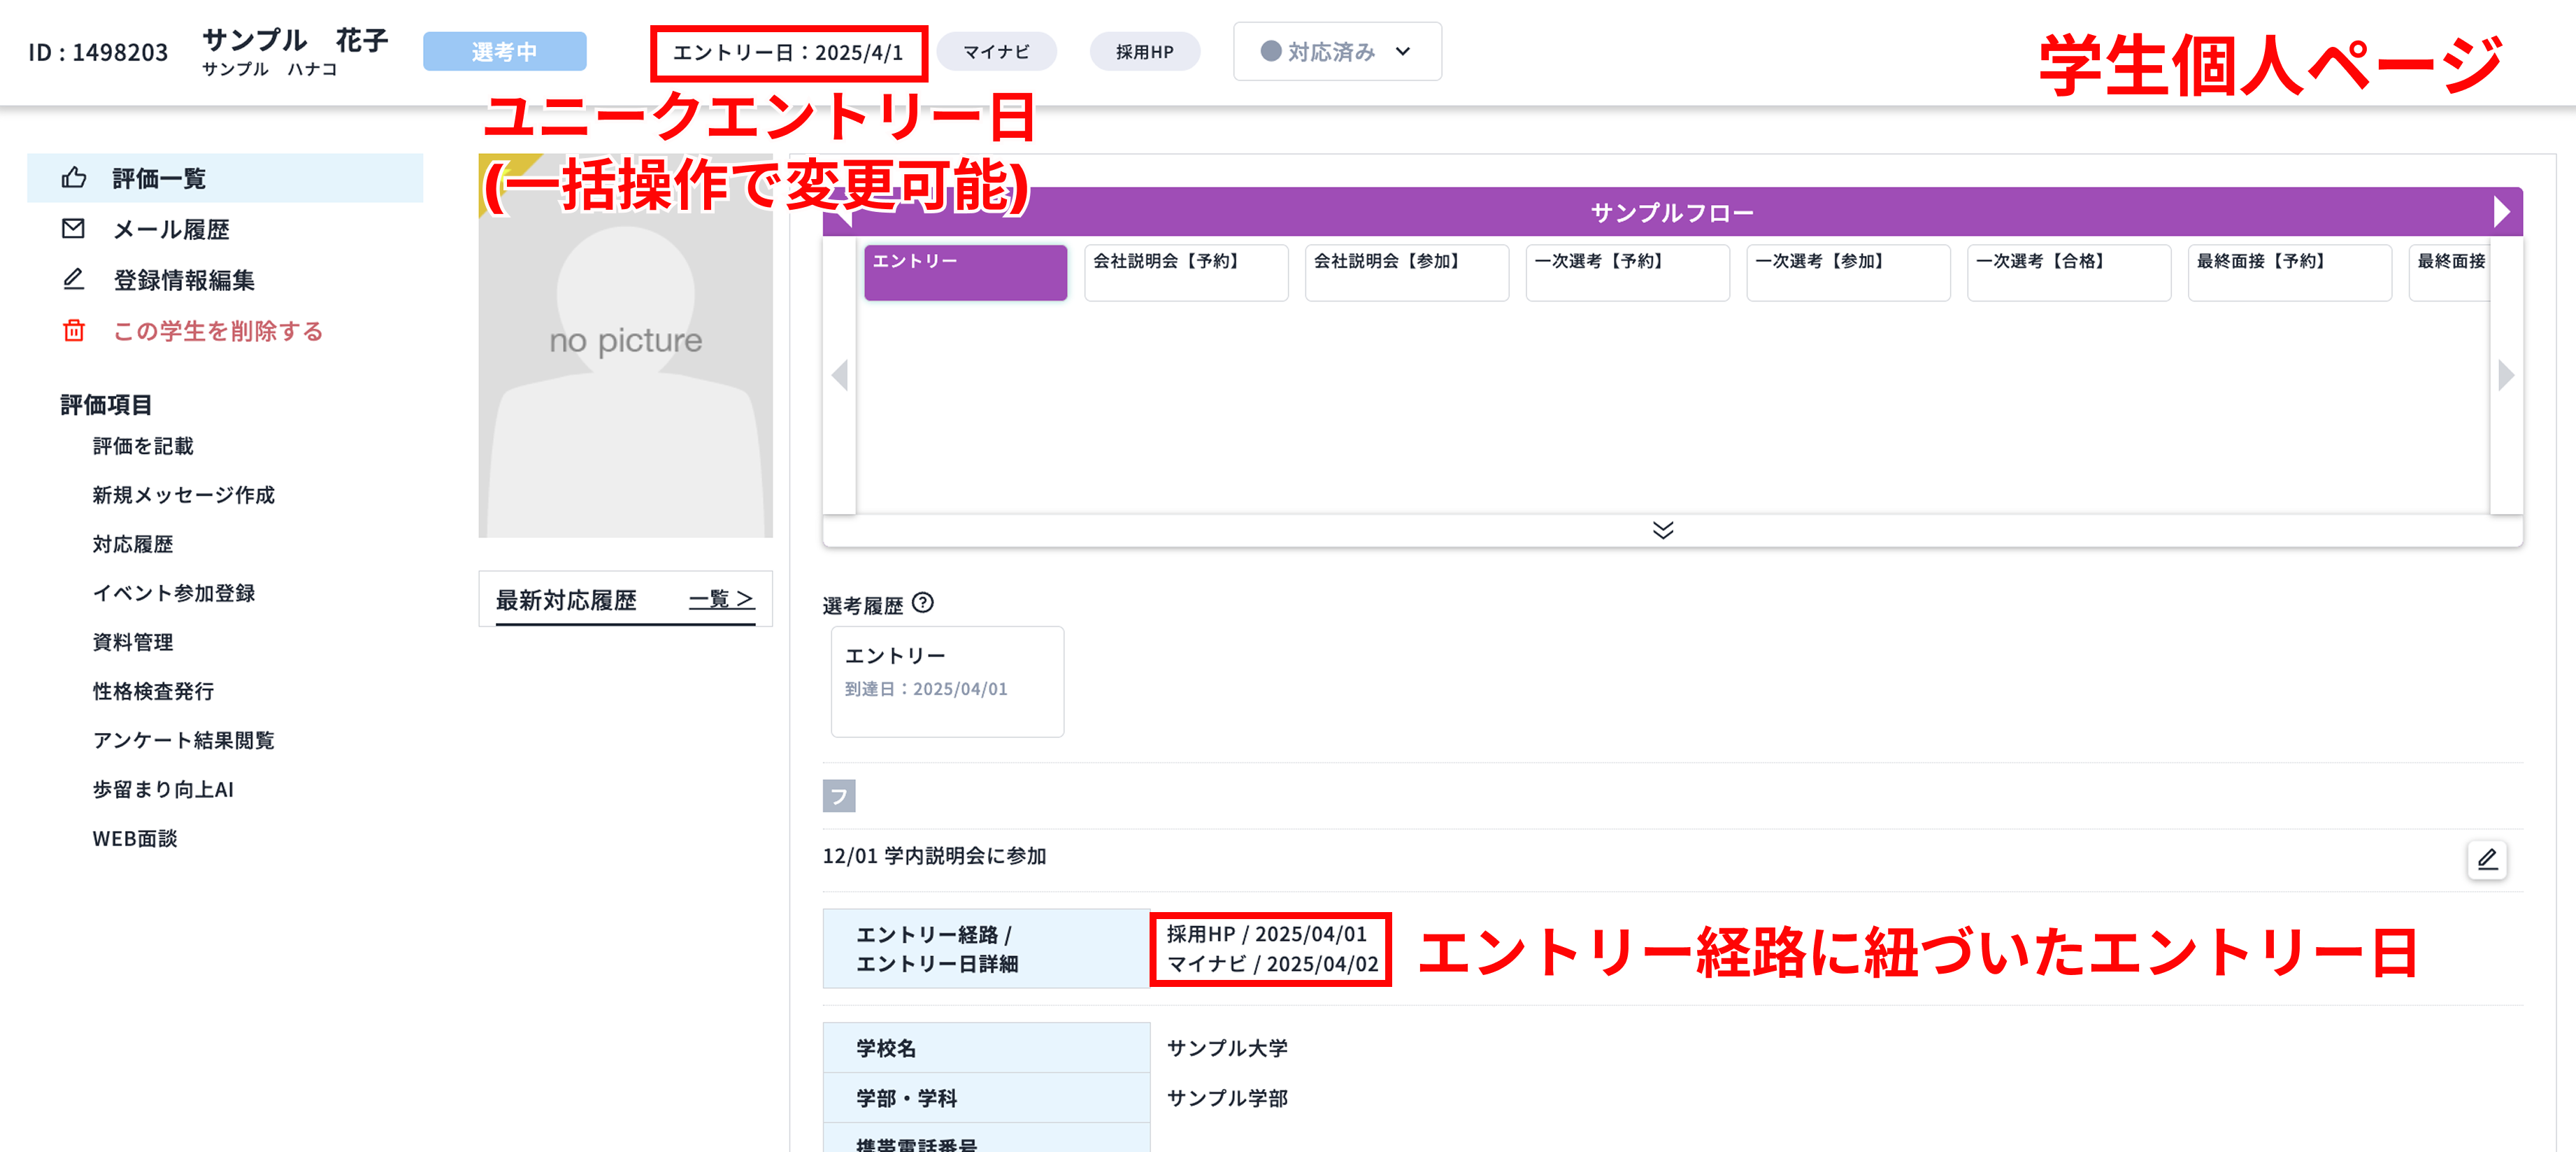Click the red trash icon to delete student
Screen dimensions: 2576x1152
(74, 330)
